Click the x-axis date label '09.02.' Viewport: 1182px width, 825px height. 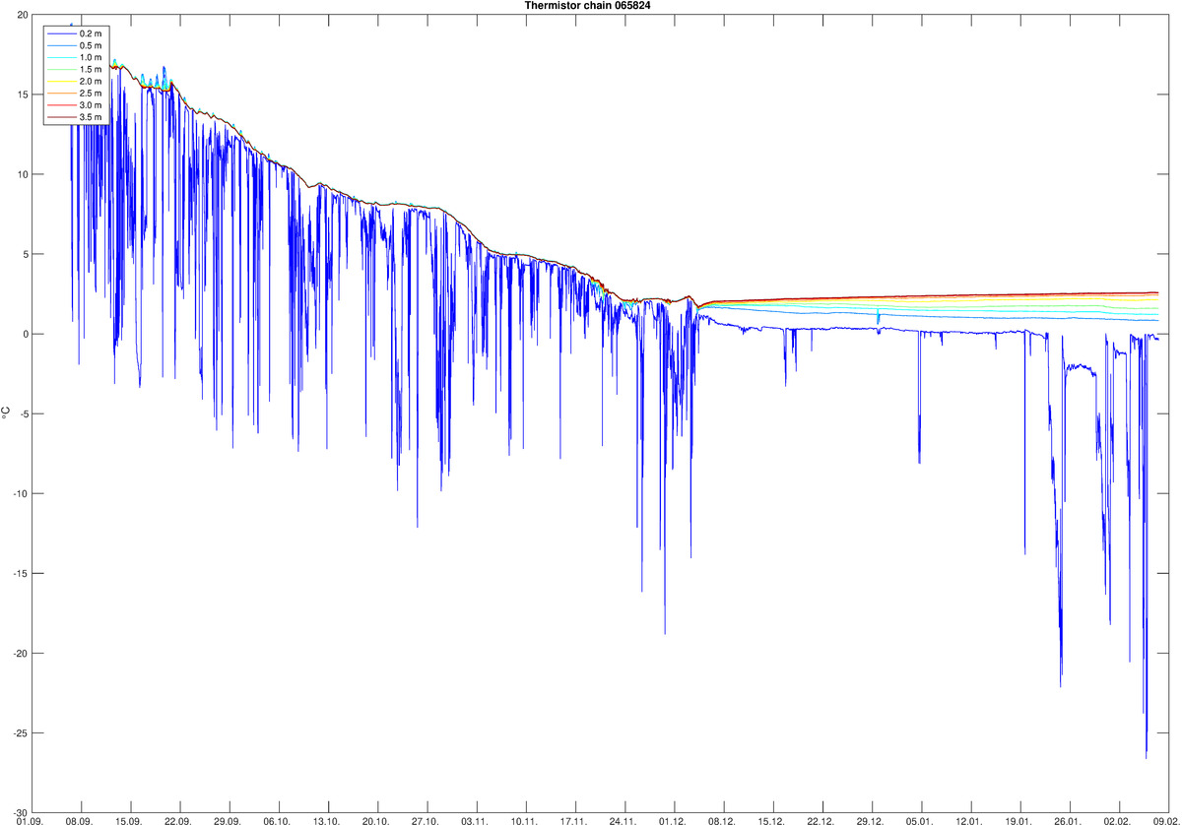click(1165, 820)
